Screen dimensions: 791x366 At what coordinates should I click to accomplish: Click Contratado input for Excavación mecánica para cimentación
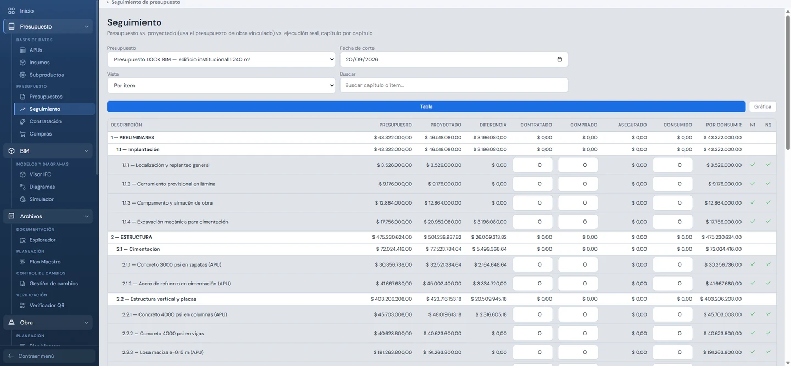click(533, 222)
